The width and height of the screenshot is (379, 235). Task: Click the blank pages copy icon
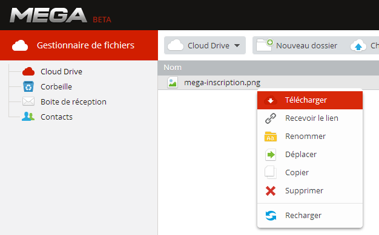tap(271, 172)
